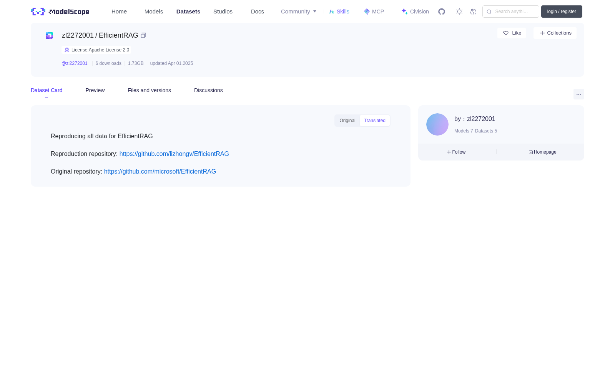Screen dimensions: 615x384
Task: Copy the dataset name with the copy icon
Action: (143, 35)
